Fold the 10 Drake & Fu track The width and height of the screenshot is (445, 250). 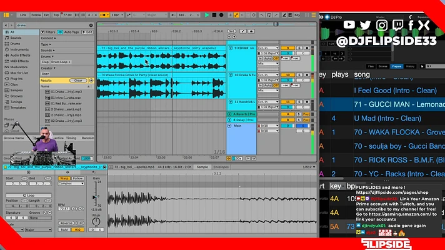point(231,75)
